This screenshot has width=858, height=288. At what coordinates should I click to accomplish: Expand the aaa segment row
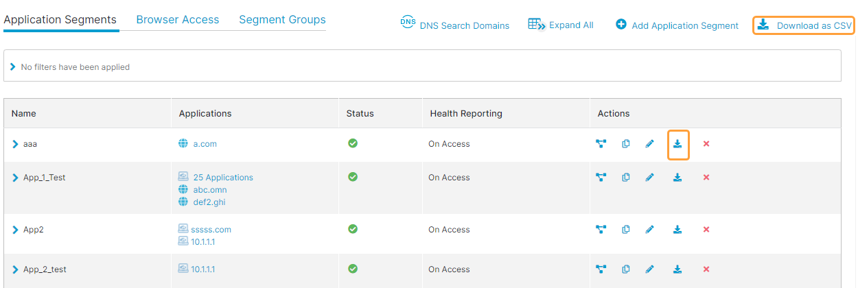click(15, 144)
